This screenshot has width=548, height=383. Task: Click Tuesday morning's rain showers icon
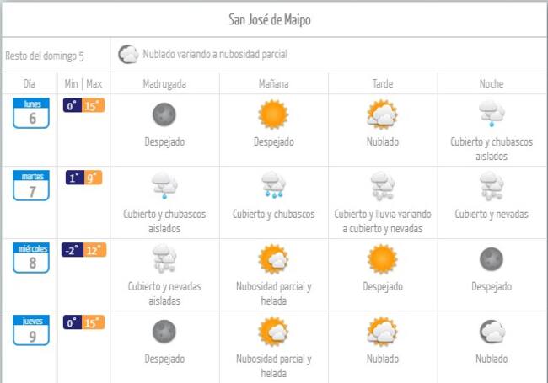pos(273,185)
